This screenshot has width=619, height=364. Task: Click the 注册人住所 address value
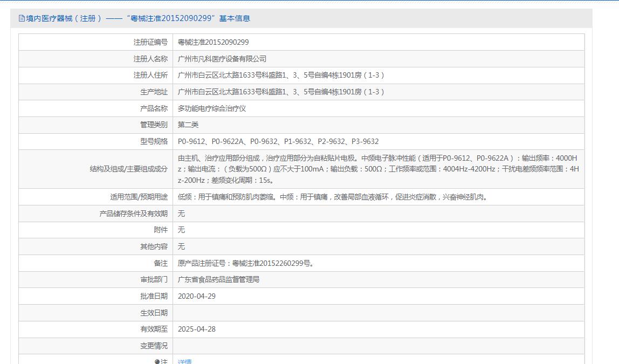click(281, 75)
